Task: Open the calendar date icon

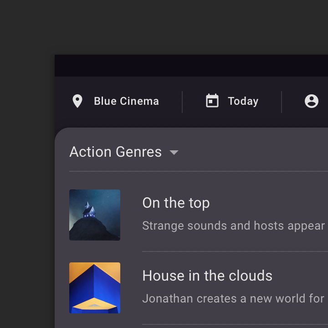Action: pyautogui.click(x=212, y=101)
